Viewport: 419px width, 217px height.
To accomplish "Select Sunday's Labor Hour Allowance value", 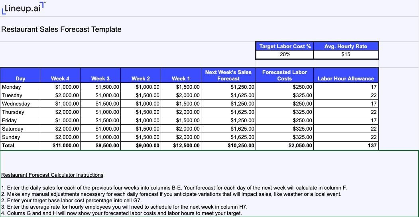I will point(346,137).
